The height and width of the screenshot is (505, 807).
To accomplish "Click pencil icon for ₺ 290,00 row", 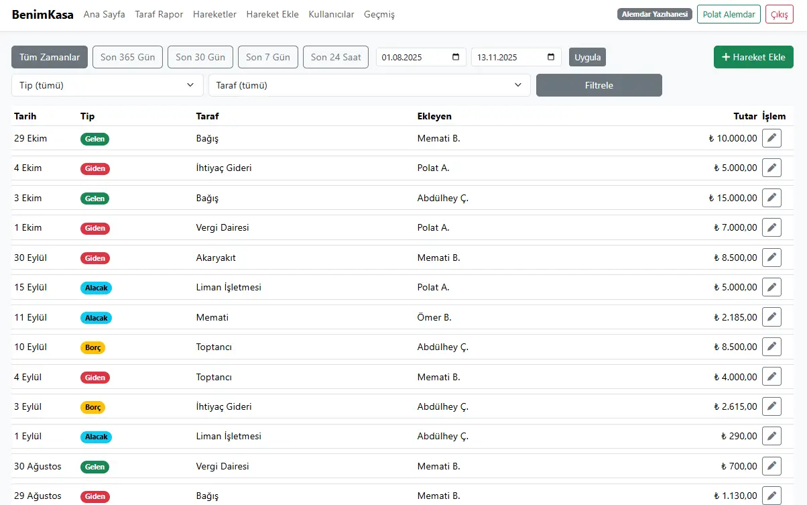I will (771, 436).
